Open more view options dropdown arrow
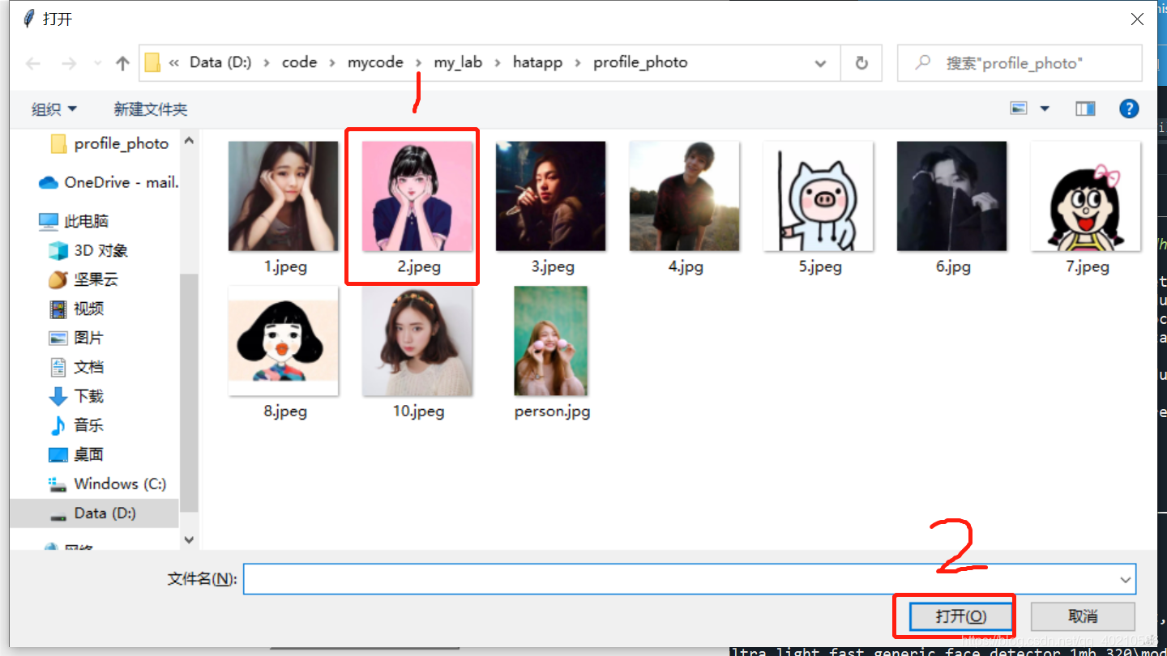1167x656 pixels. (1045, 109)
